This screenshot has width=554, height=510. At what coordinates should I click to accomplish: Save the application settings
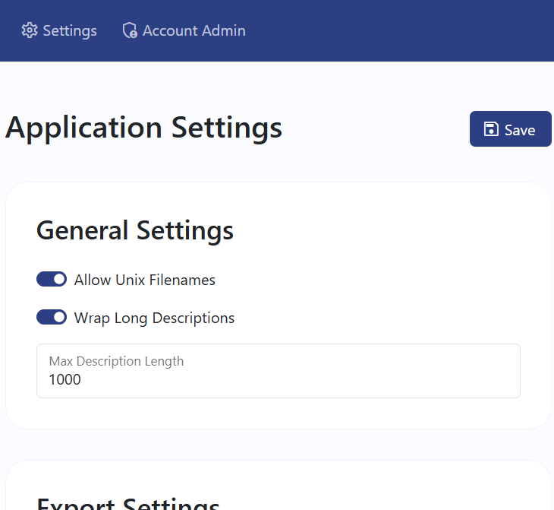(x=510, y=129)
